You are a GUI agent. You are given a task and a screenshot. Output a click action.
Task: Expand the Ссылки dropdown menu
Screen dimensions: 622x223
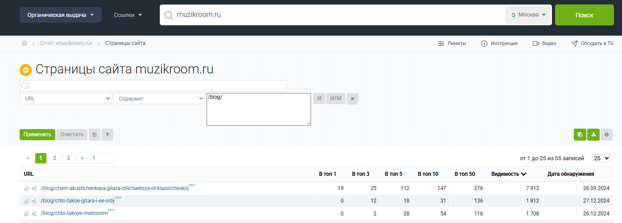[x=128, y=15]
